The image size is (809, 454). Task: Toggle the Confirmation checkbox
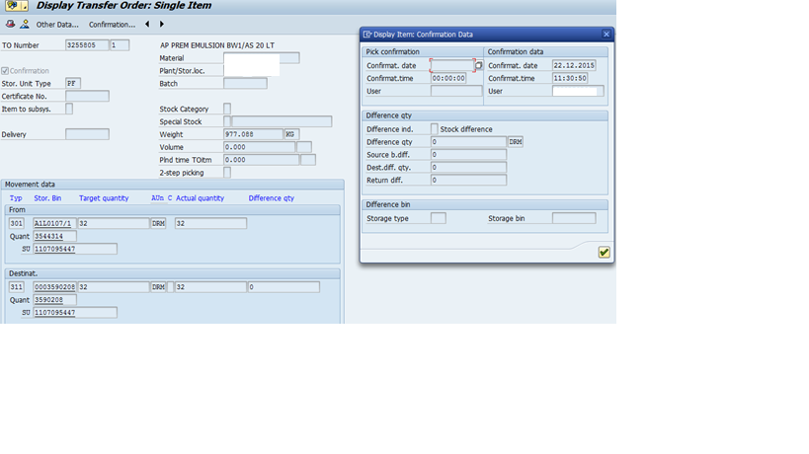coord(6,71)
